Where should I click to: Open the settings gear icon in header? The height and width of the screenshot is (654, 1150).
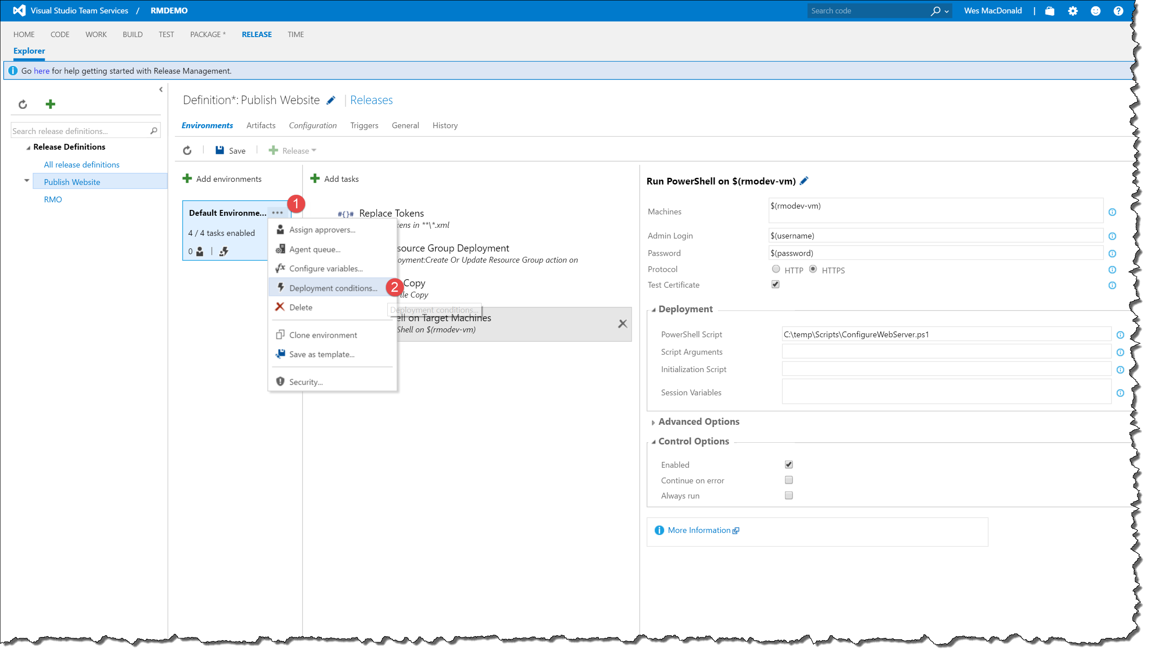(x=1072, y=11)
